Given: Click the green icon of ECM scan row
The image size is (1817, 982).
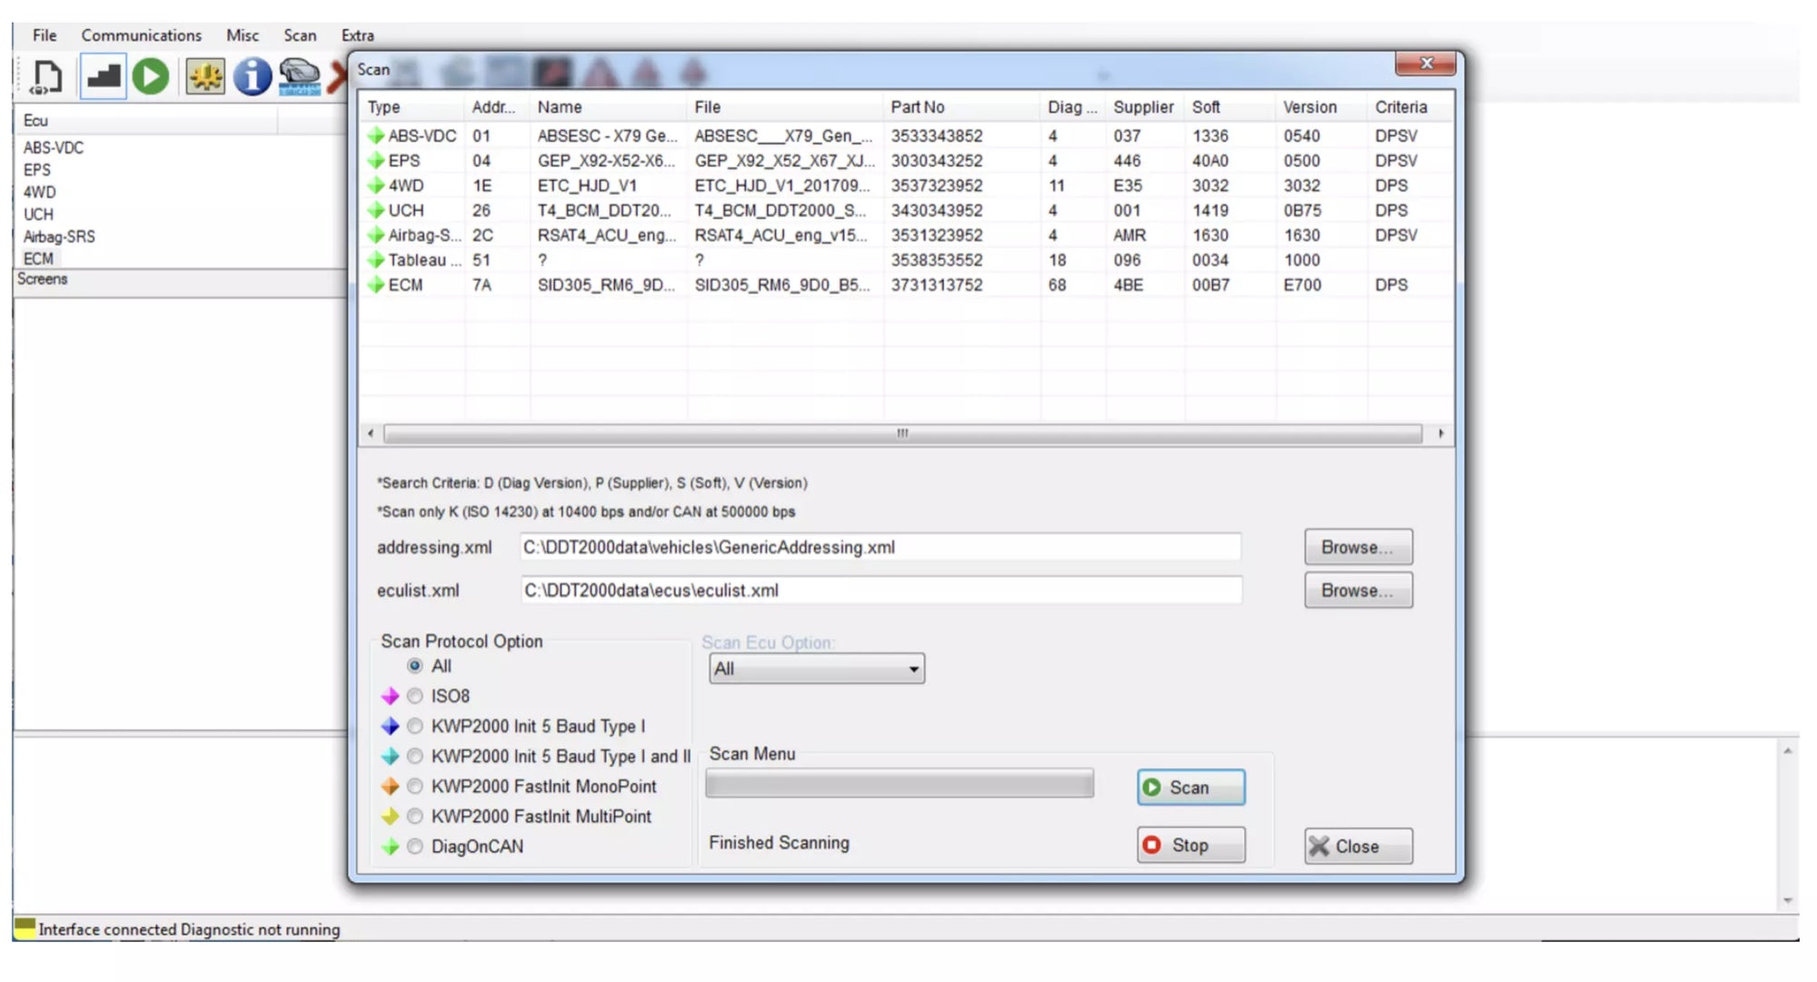Looking at the screenshot, I should 375,285.
